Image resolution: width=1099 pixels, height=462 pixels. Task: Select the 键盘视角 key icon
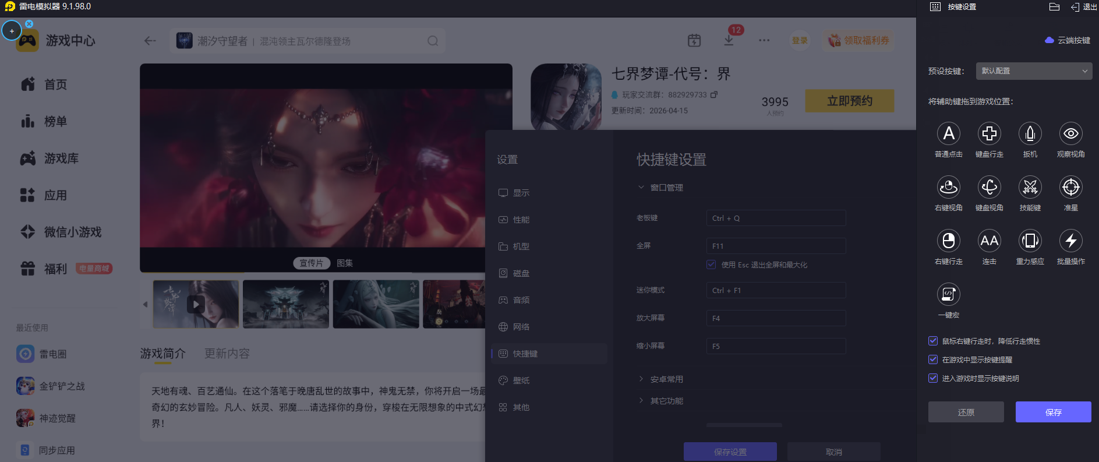[989, 187]
